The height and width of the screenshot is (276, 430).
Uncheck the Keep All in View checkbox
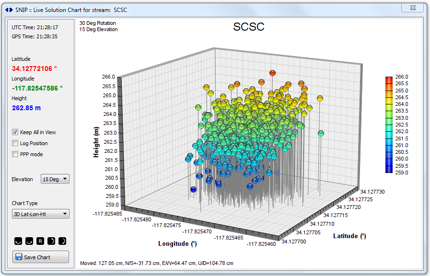tap(16, 132)
